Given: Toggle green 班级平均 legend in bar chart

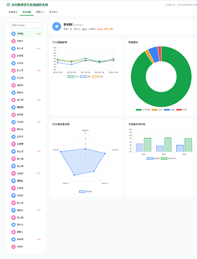Looking at the screenshot, I should tap(168, 159).
